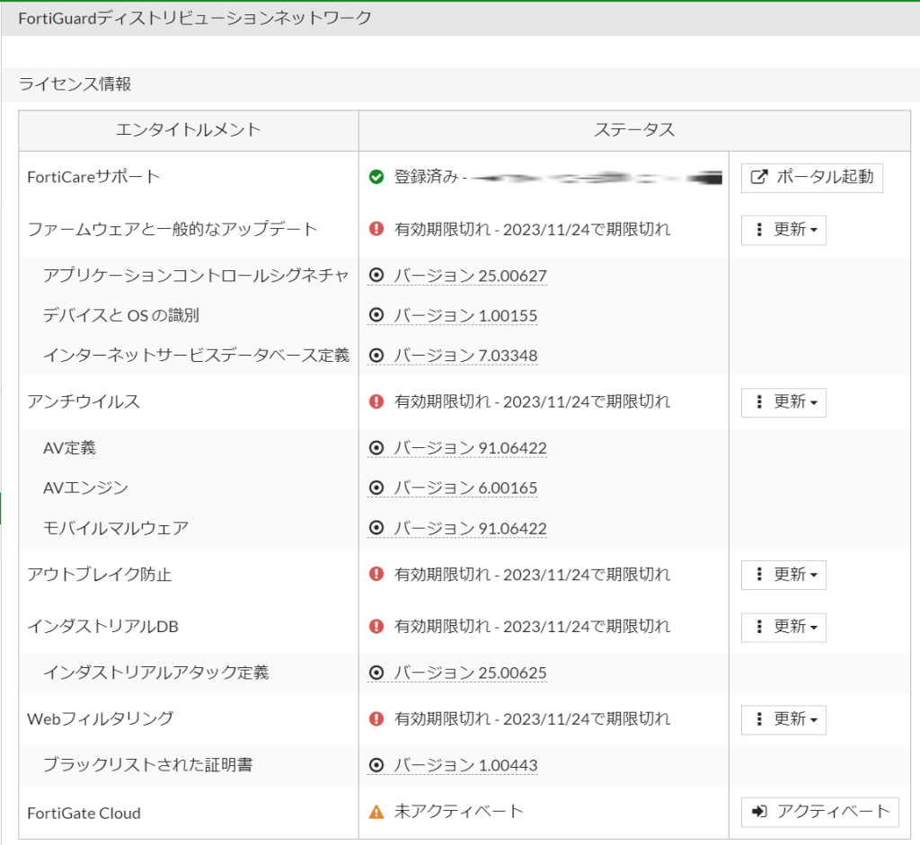Open the 更新 dropdown for インダストリアルDB
The width and height of the screenshot is (920, 845).
(x=783, y=628)
